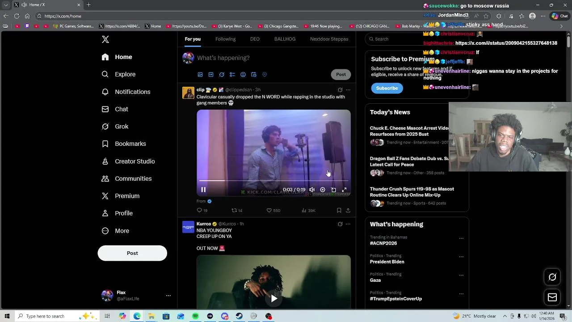Open video playback settings gear
The width and height of the screenshot is (572, 322).
(x=323, y=190)
